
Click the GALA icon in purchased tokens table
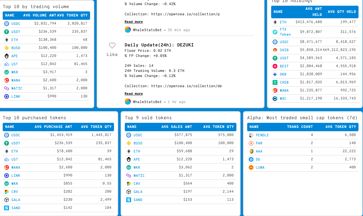click(x=7, y=200)
